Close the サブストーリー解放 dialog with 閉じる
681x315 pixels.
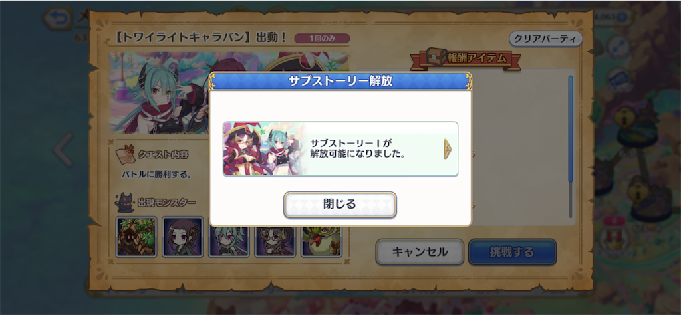(x=340, y=205)
